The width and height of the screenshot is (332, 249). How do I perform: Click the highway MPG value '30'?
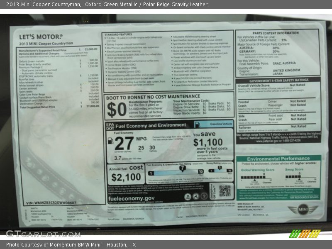(x=152, y=147)
